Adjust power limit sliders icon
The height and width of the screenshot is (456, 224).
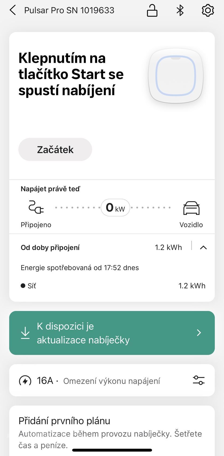pos(199,380)
